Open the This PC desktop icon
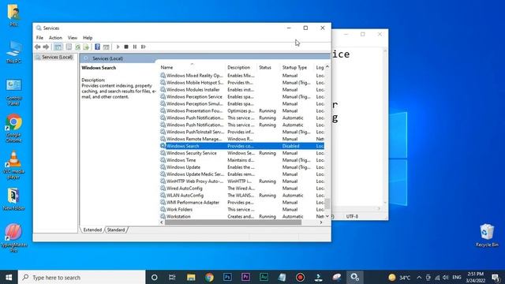 pos(14,51)
